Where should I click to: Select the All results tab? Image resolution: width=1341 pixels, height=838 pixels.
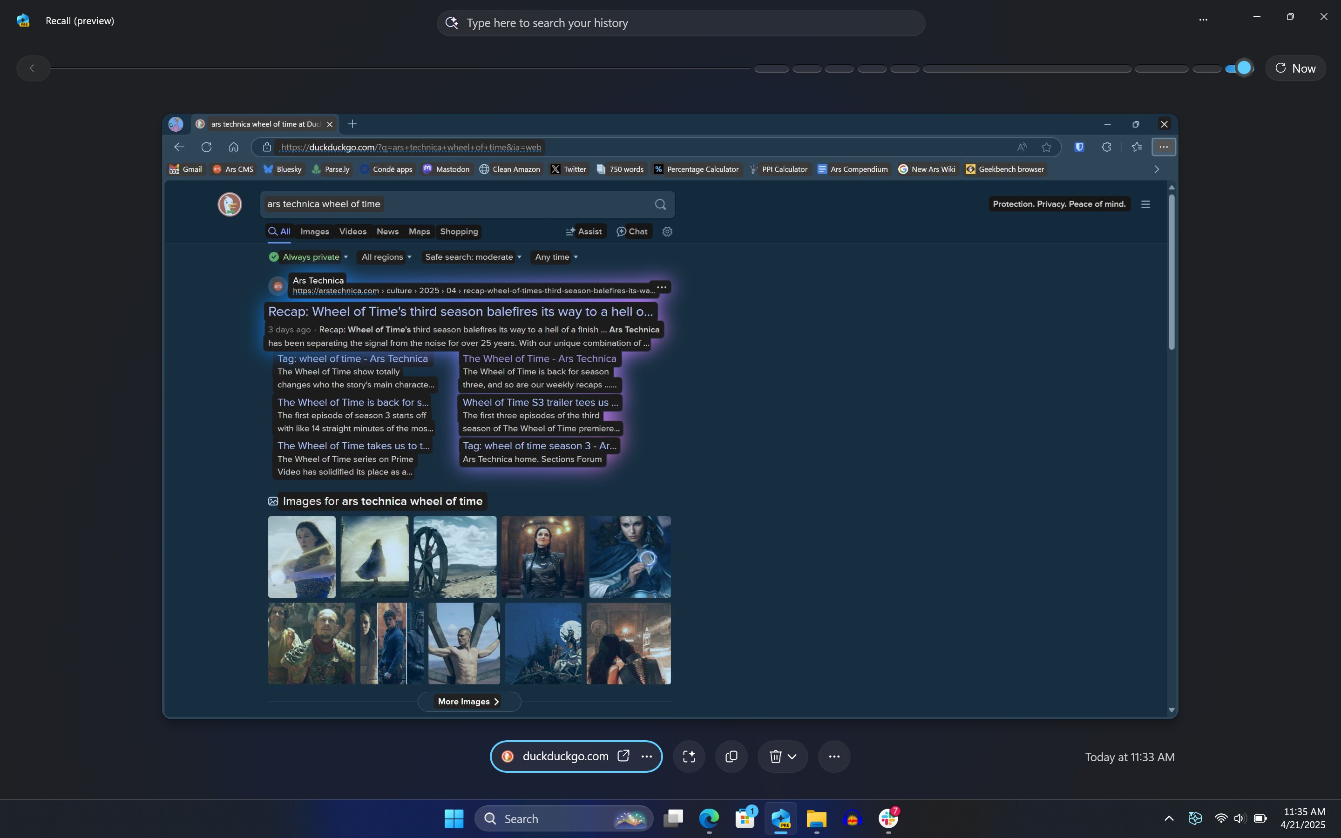(280, 232)
